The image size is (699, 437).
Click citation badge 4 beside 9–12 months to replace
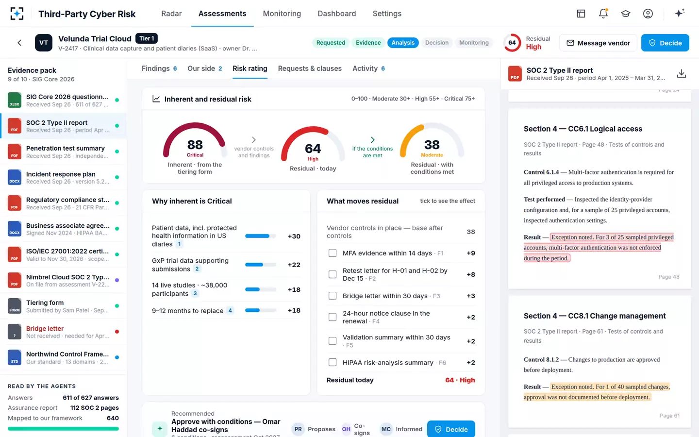coord(230,310)
